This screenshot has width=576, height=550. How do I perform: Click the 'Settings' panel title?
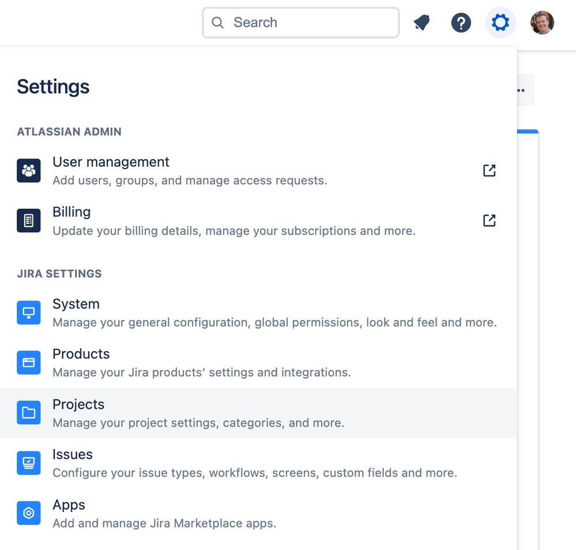click(53, 86)
